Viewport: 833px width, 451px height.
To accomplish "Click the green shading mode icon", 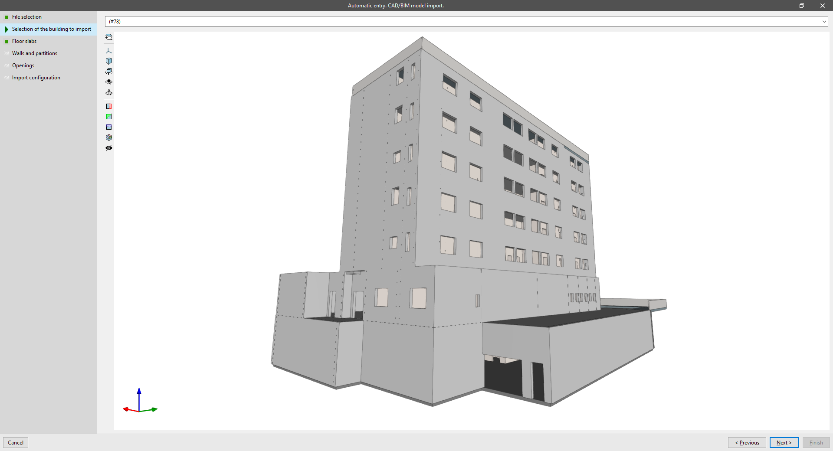I will [x=108, y=117].
